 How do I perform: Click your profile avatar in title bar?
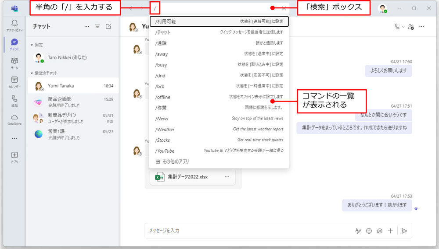click(x=382, y=8)
